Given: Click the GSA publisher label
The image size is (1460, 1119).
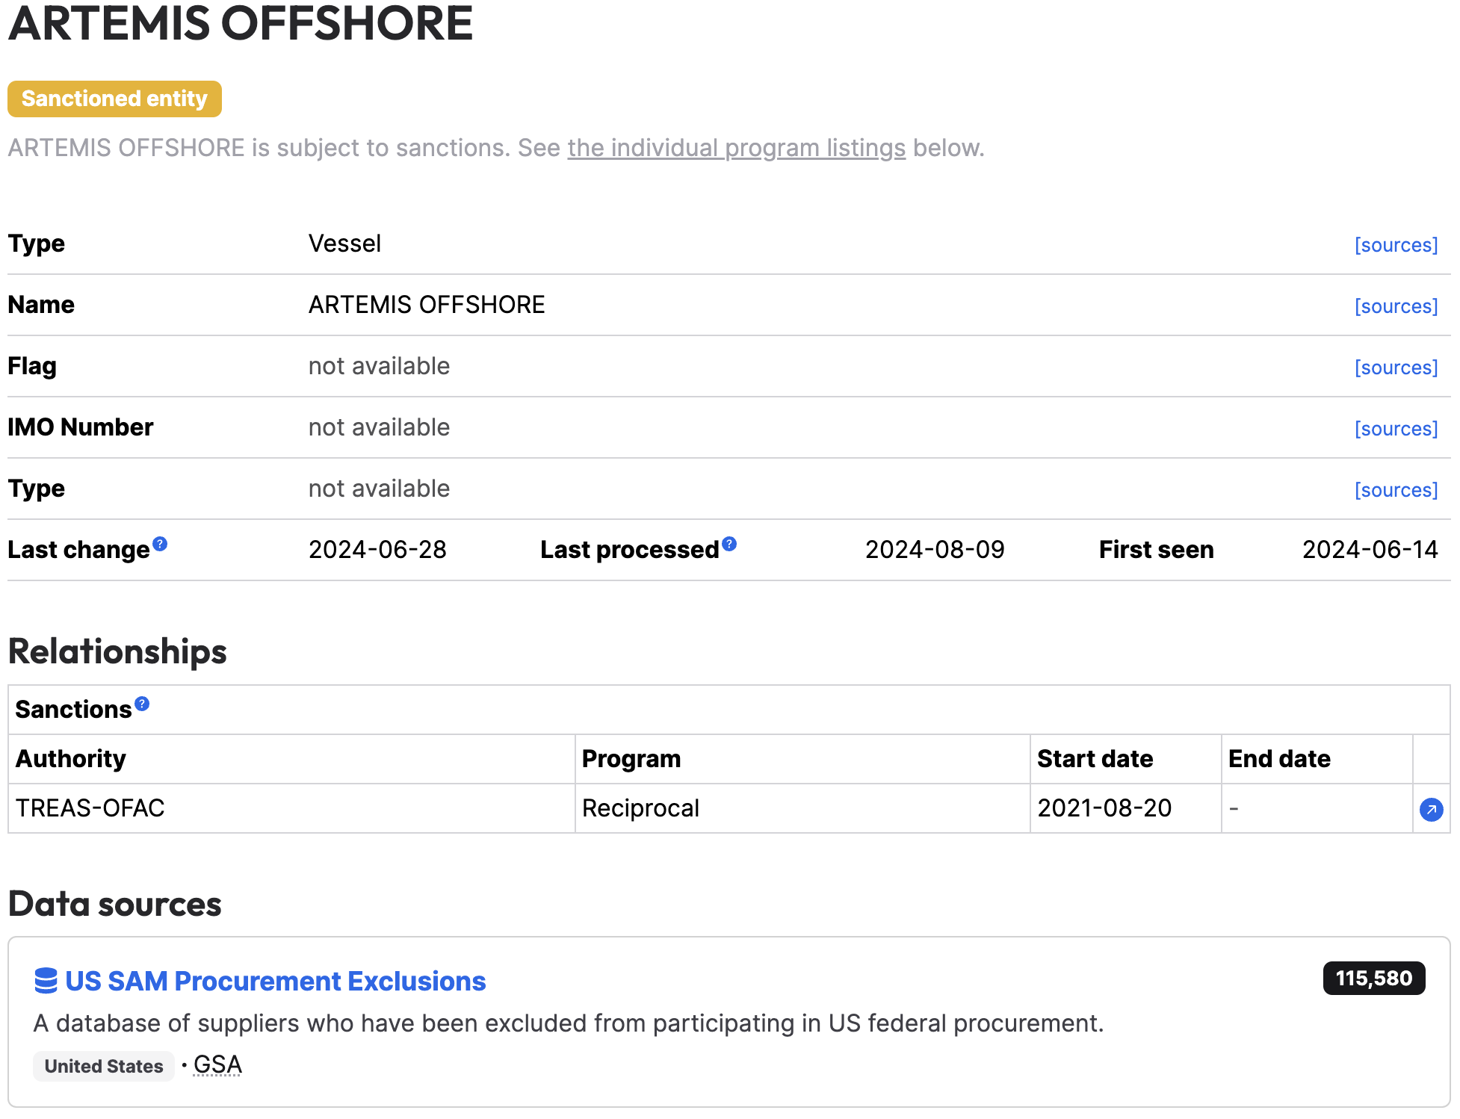Looking at the screenshot, I should [x=217, y=1064].
